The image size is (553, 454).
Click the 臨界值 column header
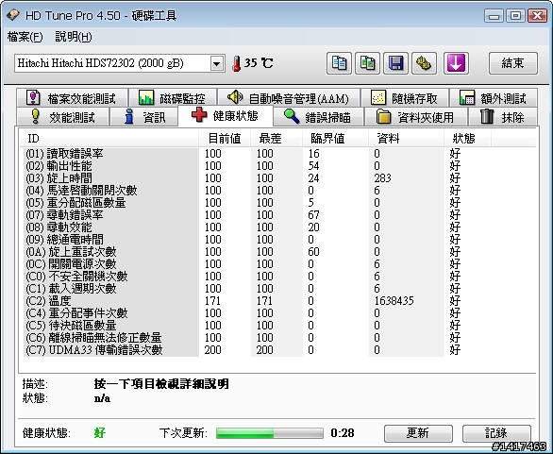click(x=335, y=139)
